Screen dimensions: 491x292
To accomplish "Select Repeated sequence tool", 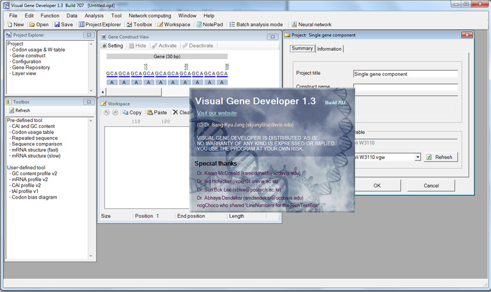I will (34, 138).
